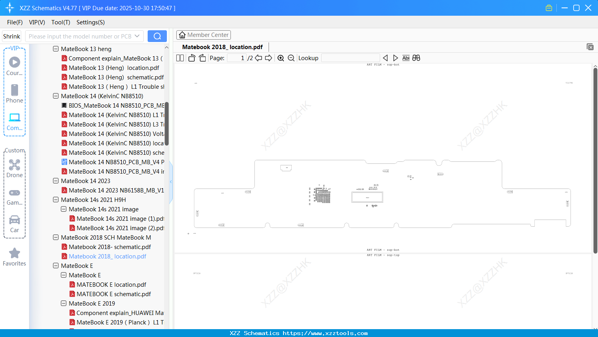Open the Computer category

[15, 122]
